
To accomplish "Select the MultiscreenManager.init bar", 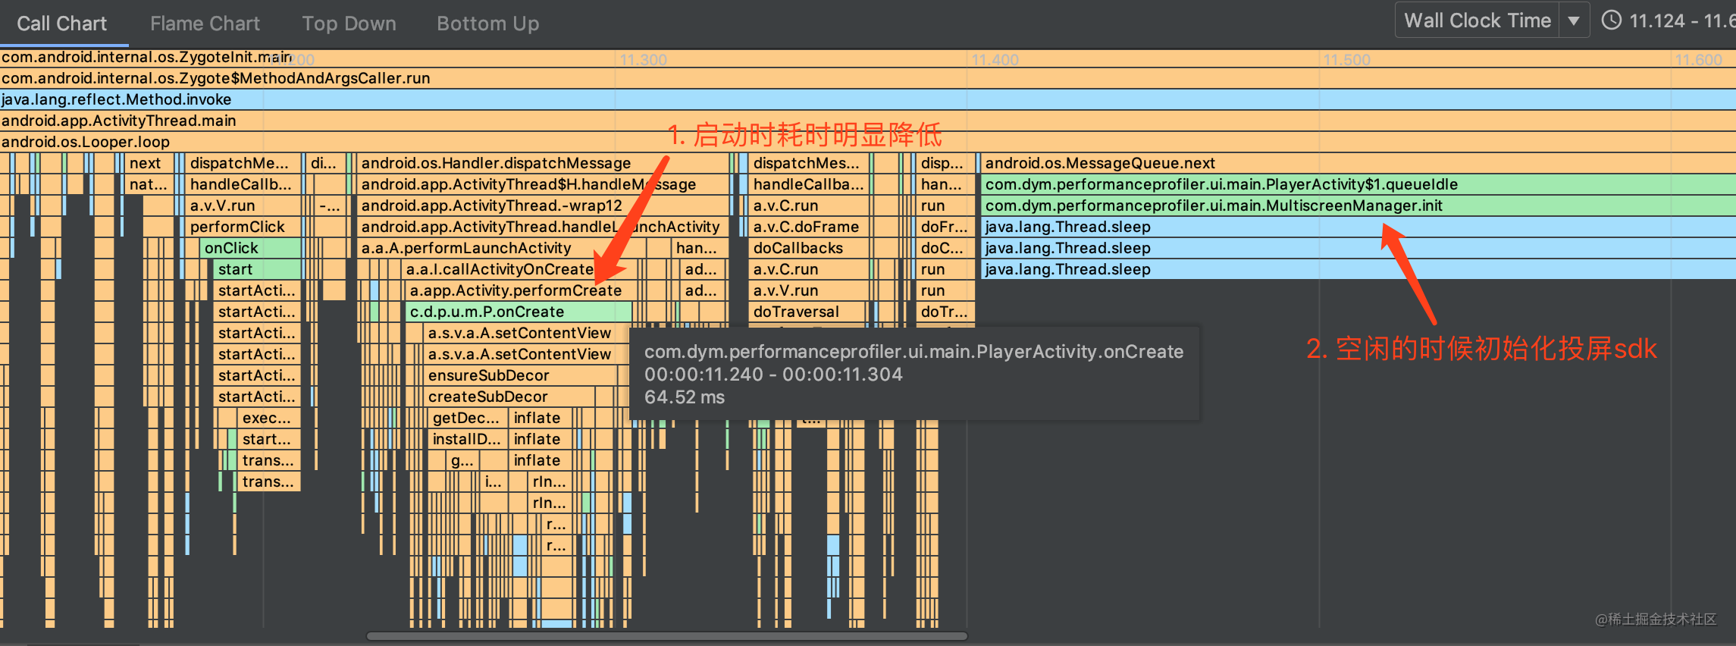I will click(1358, 205).
